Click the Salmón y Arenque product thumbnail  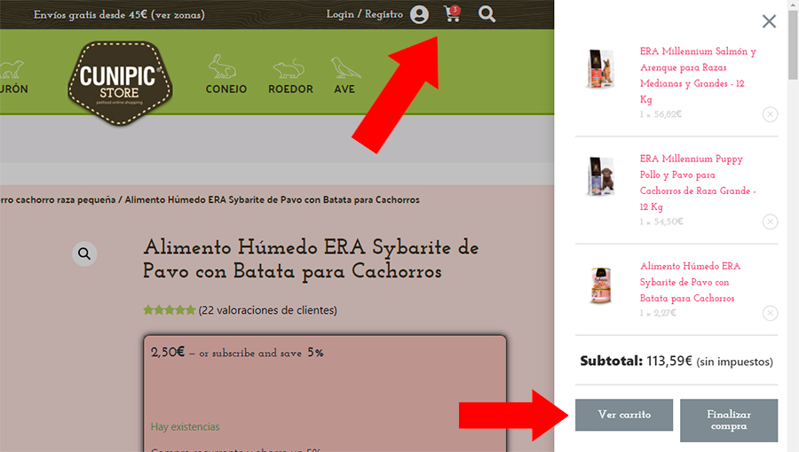tap(601, 68)
